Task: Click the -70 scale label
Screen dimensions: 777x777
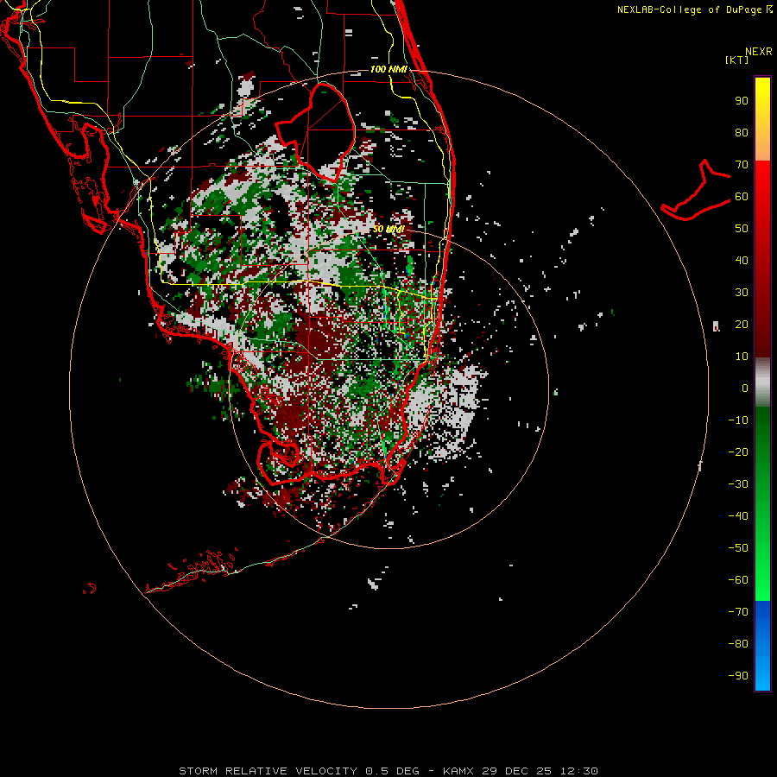Action: pyautogui.click(x=738, y=611)
